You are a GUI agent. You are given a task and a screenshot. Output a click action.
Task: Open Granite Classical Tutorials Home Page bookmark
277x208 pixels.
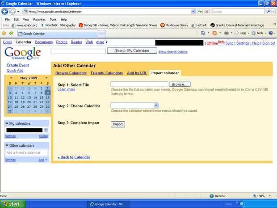[237, 25]
